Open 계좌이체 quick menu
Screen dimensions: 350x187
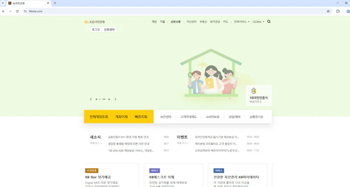(122, 116)
